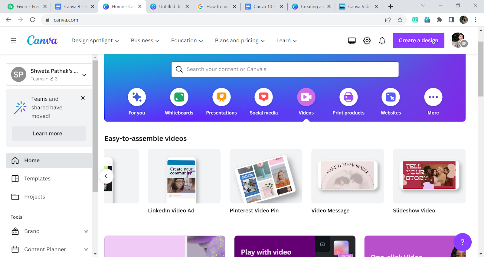This screenshot has height=257, width=484.
Task: Click the Brand crown premium icon
Action: click(86, 231)
